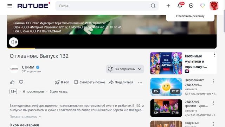Open the hamburger main menu

pyautogui.click(x=9, y=6)
